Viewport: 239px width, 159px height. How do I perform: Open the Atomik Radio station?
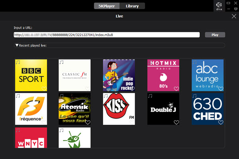(74, 109)
